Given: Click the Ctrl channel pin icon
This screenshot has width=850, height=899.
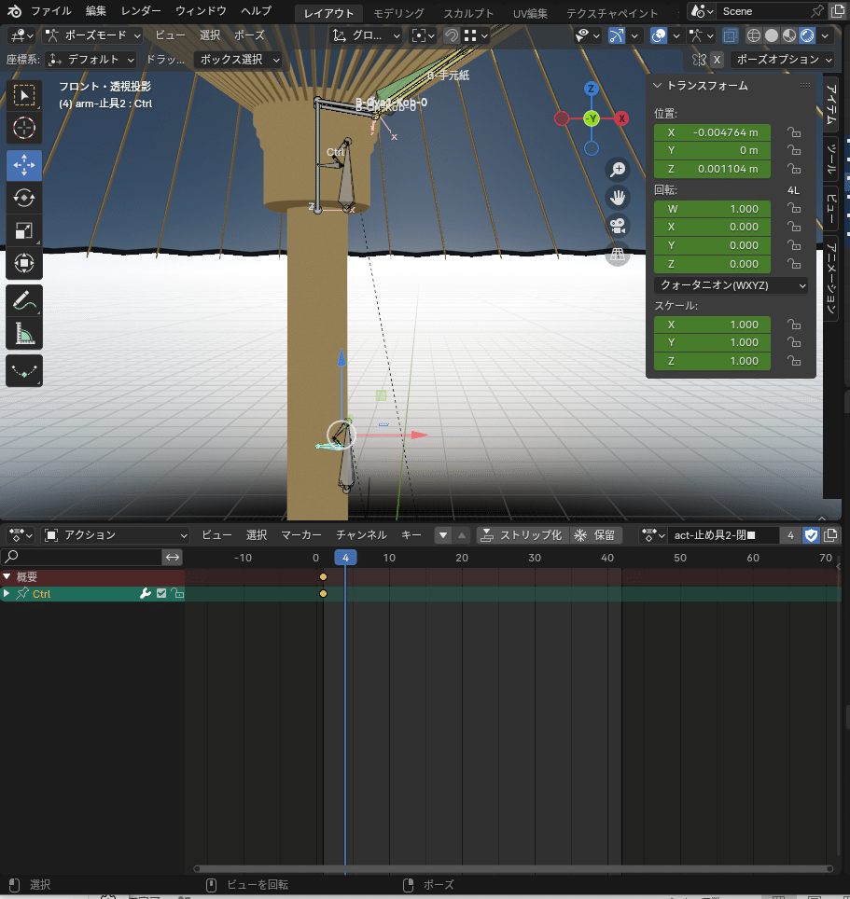Looking at the screenshot, I should click(22, 593).
